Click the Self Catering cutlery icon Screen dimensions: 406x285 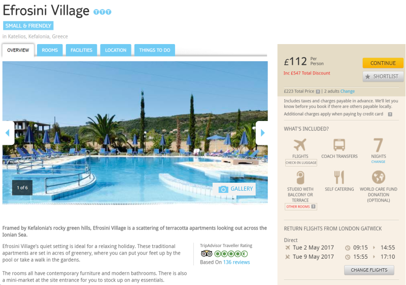(339, 177)
